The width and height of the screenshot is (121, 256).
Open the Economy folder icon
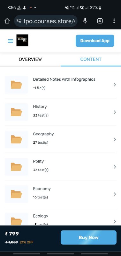[17, 194]
